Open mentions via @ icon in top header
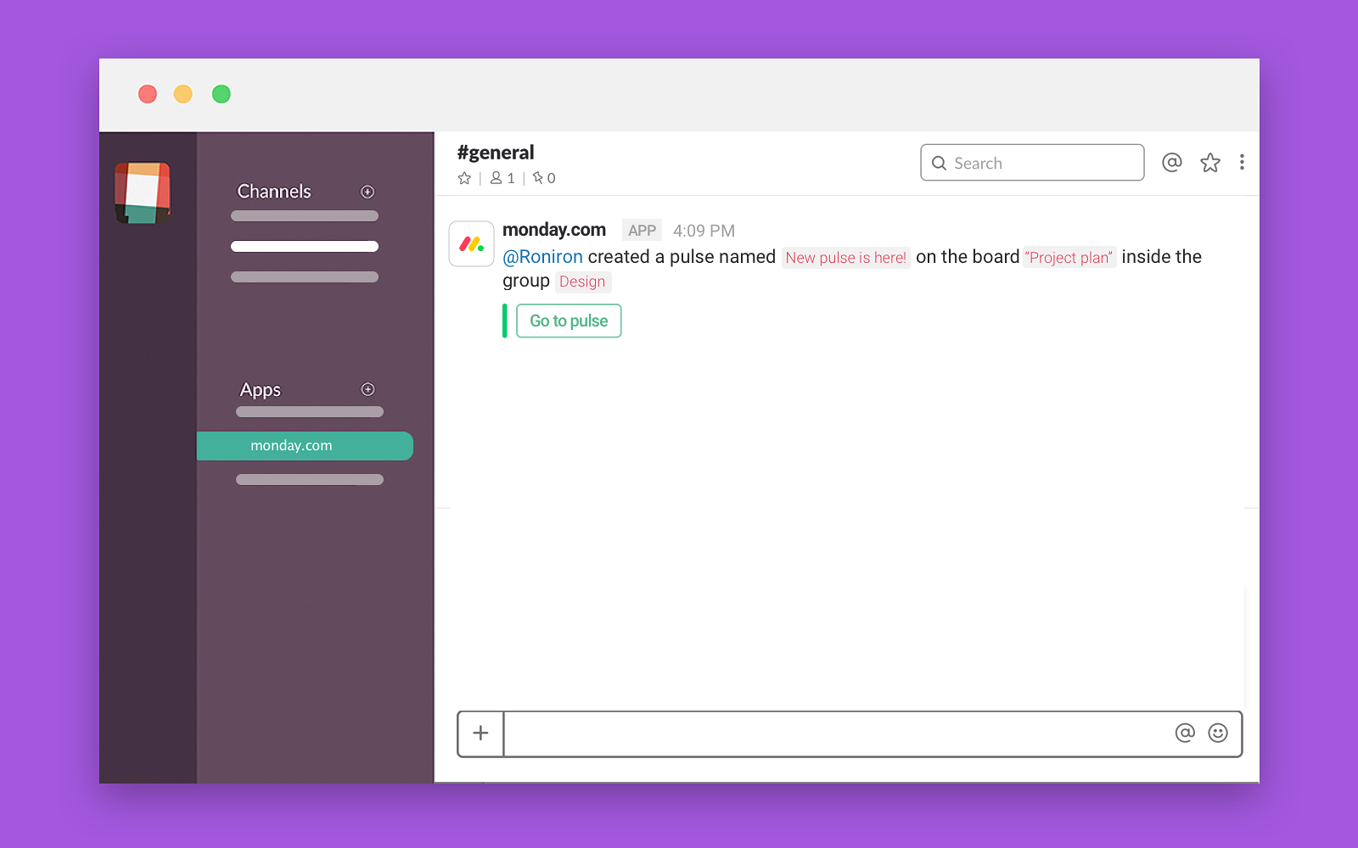1358x848 pixels. (x=1172, y=162)
